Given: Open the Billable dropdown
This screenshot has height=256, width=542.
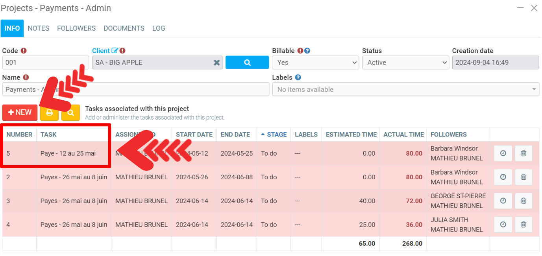Looking at the screenshot, I should pos(315,63).
